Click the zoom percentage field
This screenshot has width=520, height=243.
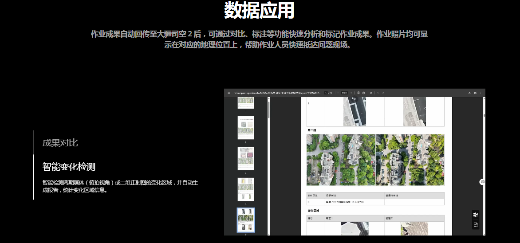tap(344, 93)
